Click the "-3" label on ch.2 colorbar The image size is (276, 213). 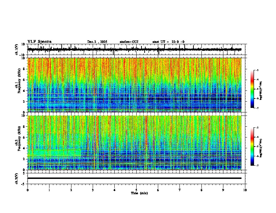257,128
